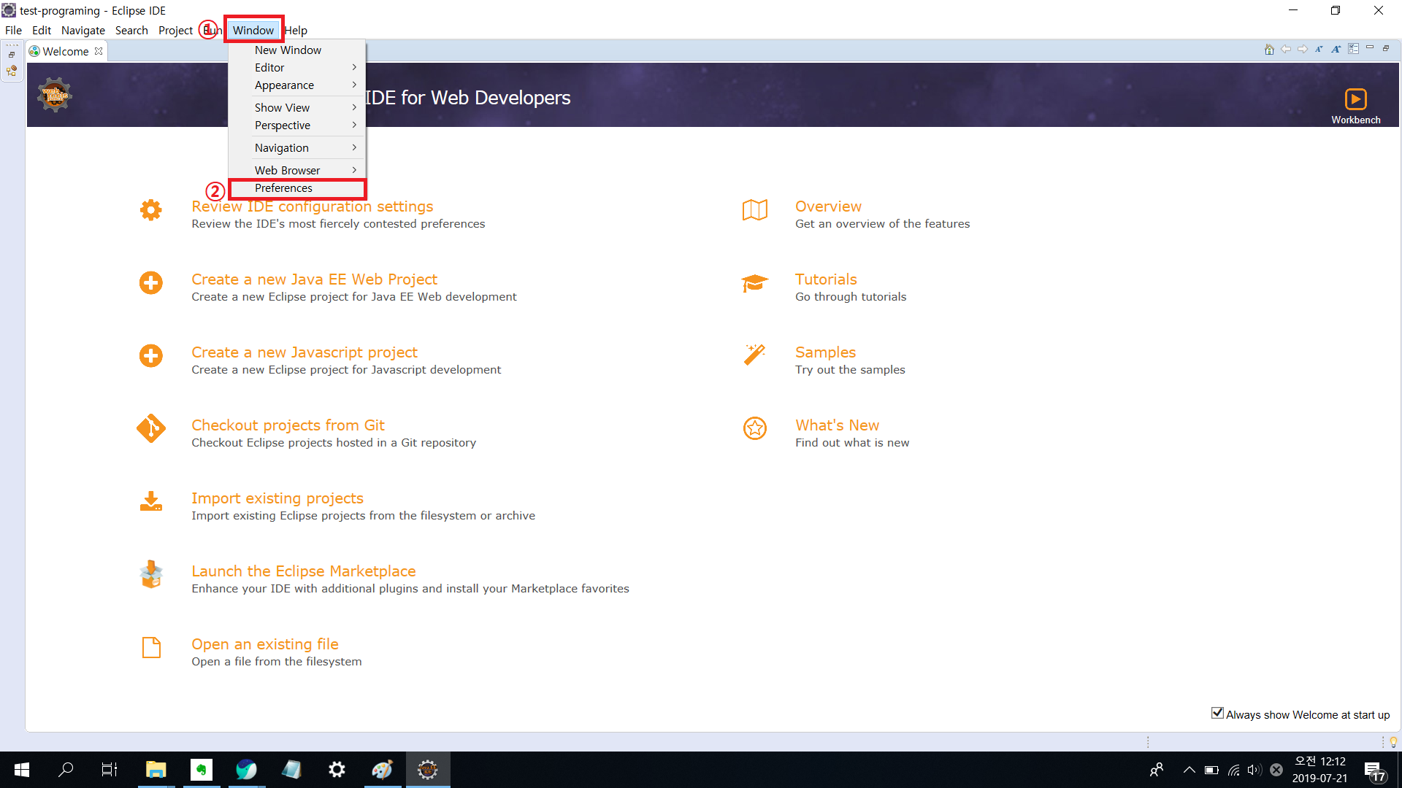
Task: Click Checkout projects from Git link
Action: click(288, 425)
